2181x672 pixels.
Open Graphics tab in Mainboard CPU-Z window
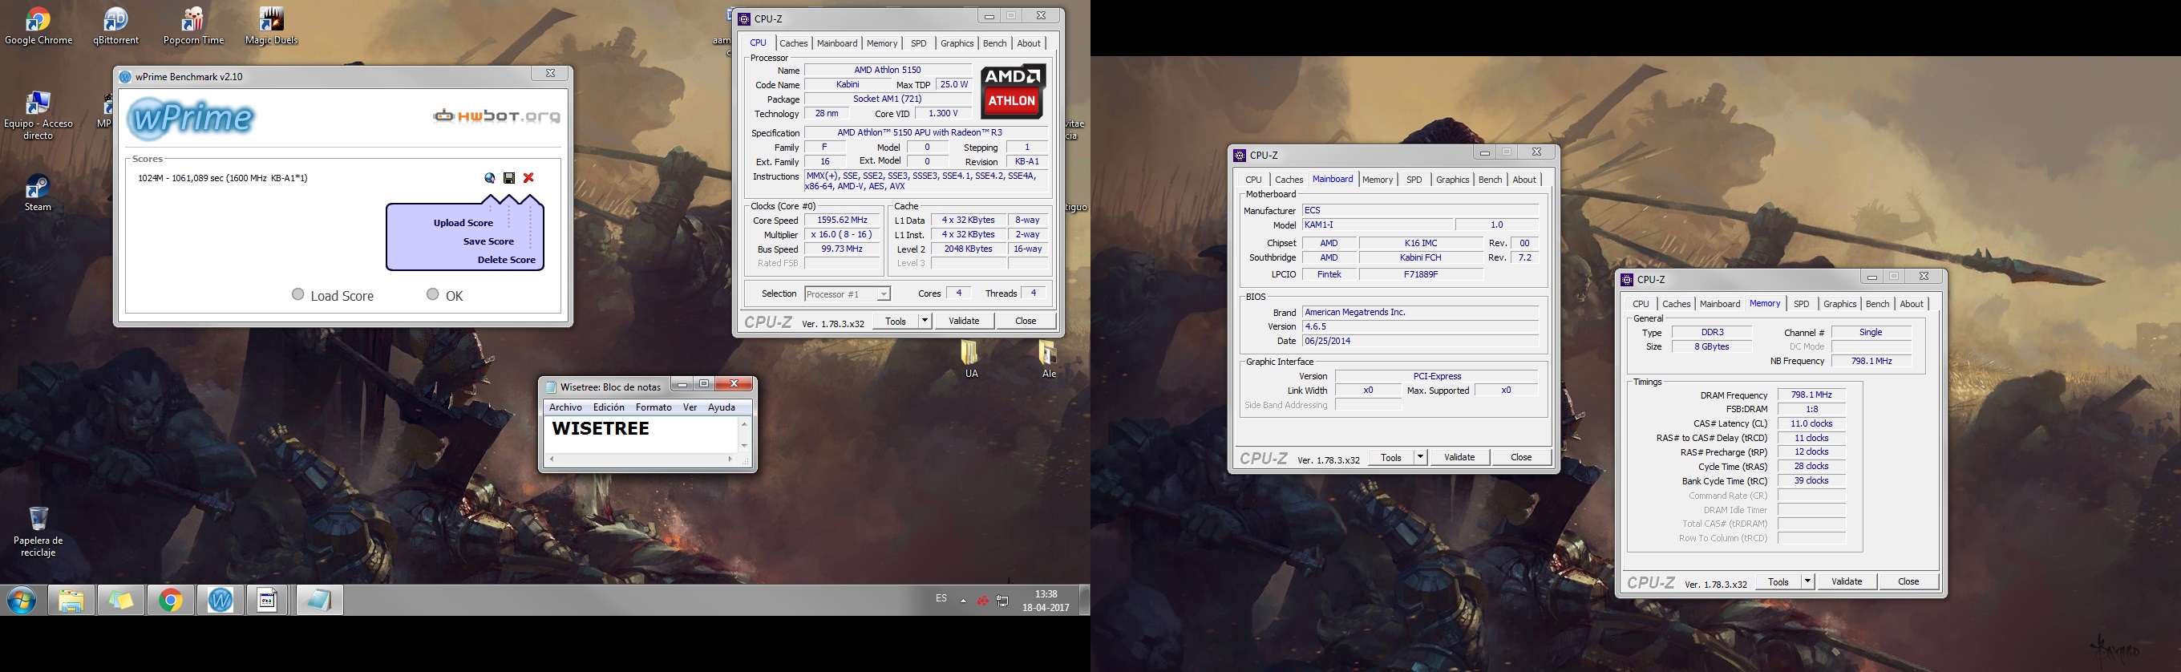click(1452, 180)
